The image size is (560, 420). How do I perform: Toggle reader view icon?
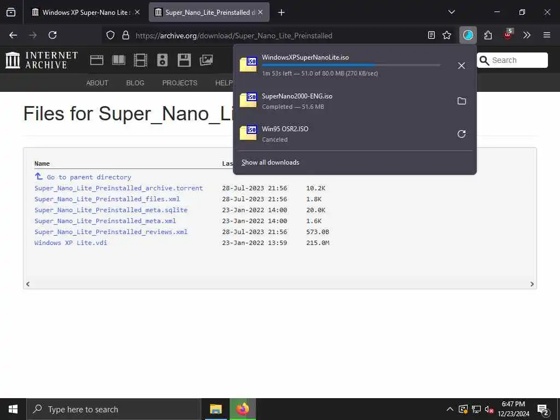point(431,35)
